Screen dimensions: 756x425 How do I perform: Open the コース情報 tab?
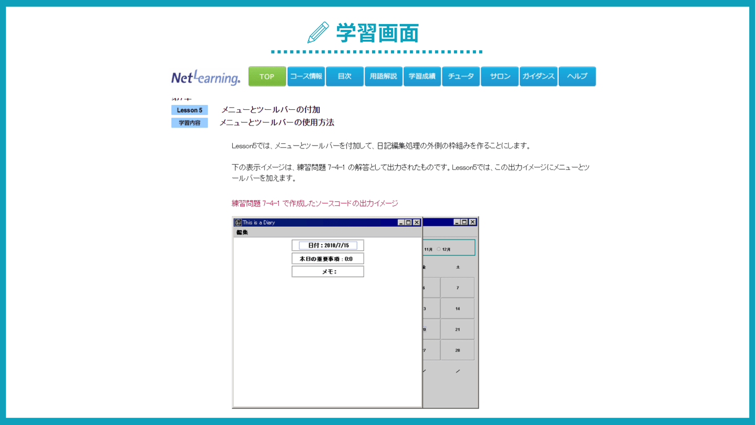click(306, 76)
